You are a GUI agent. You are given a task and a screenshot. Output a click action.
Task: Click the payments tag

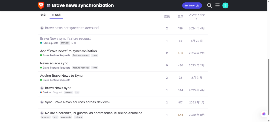pyautogui.click(x=66, y=117)
